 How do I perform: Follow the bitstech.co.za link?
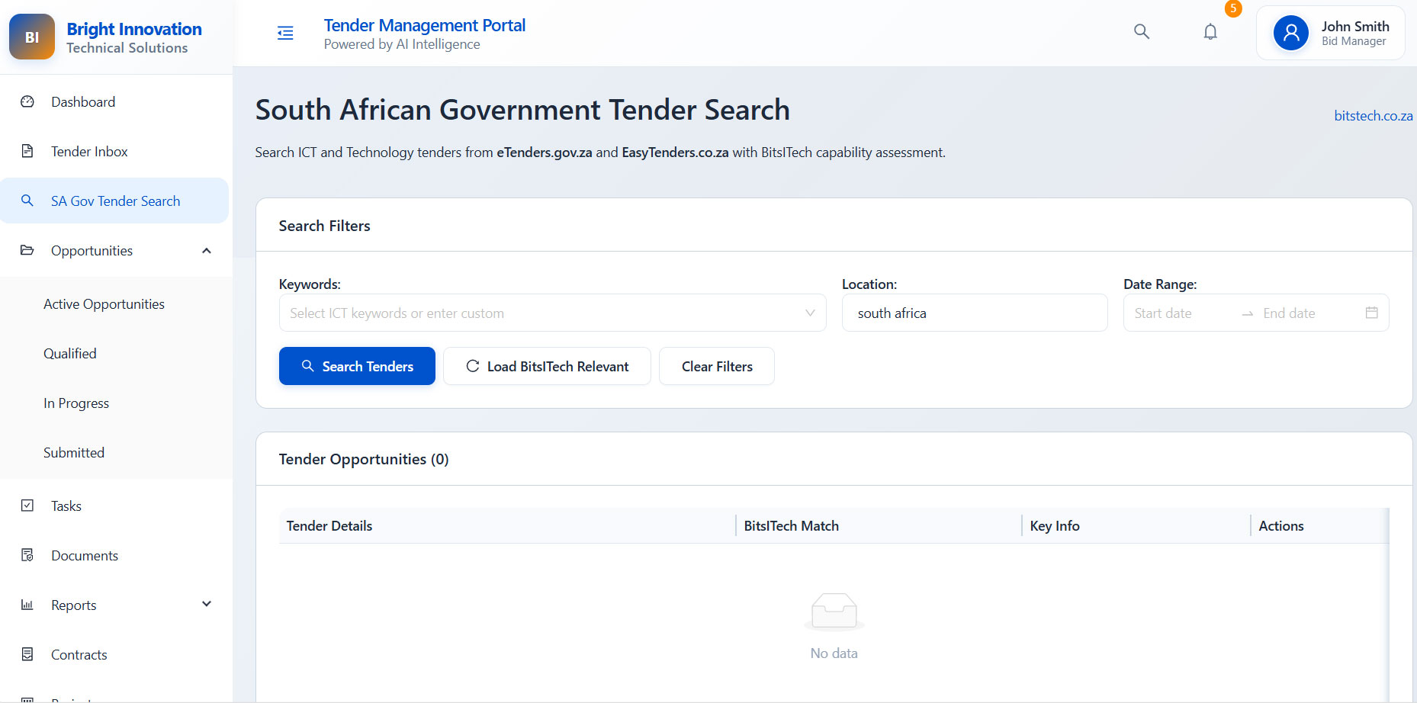click(1372, 116)
